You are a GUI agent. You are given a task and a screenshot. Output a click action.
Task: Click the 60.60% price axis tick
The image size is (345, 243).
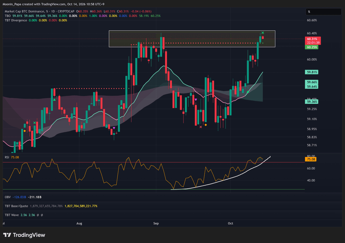pos(312,20)
